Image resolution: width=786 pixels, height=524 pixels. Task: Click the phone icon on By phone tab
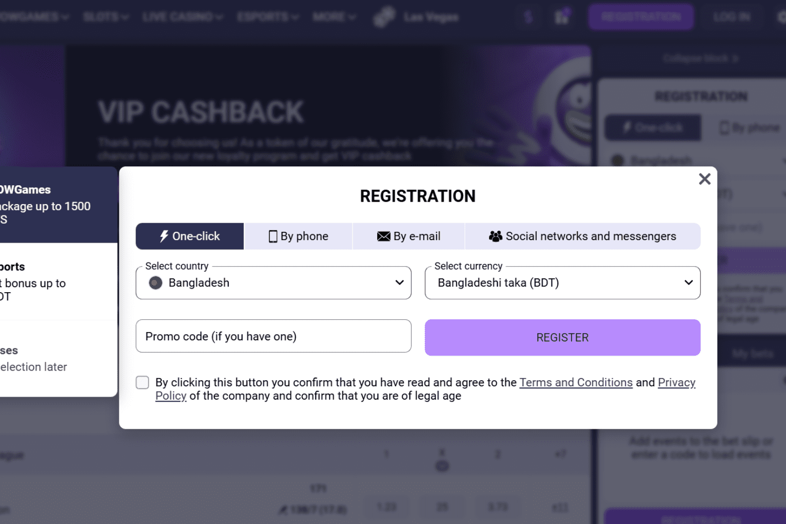tap(273, 236)
